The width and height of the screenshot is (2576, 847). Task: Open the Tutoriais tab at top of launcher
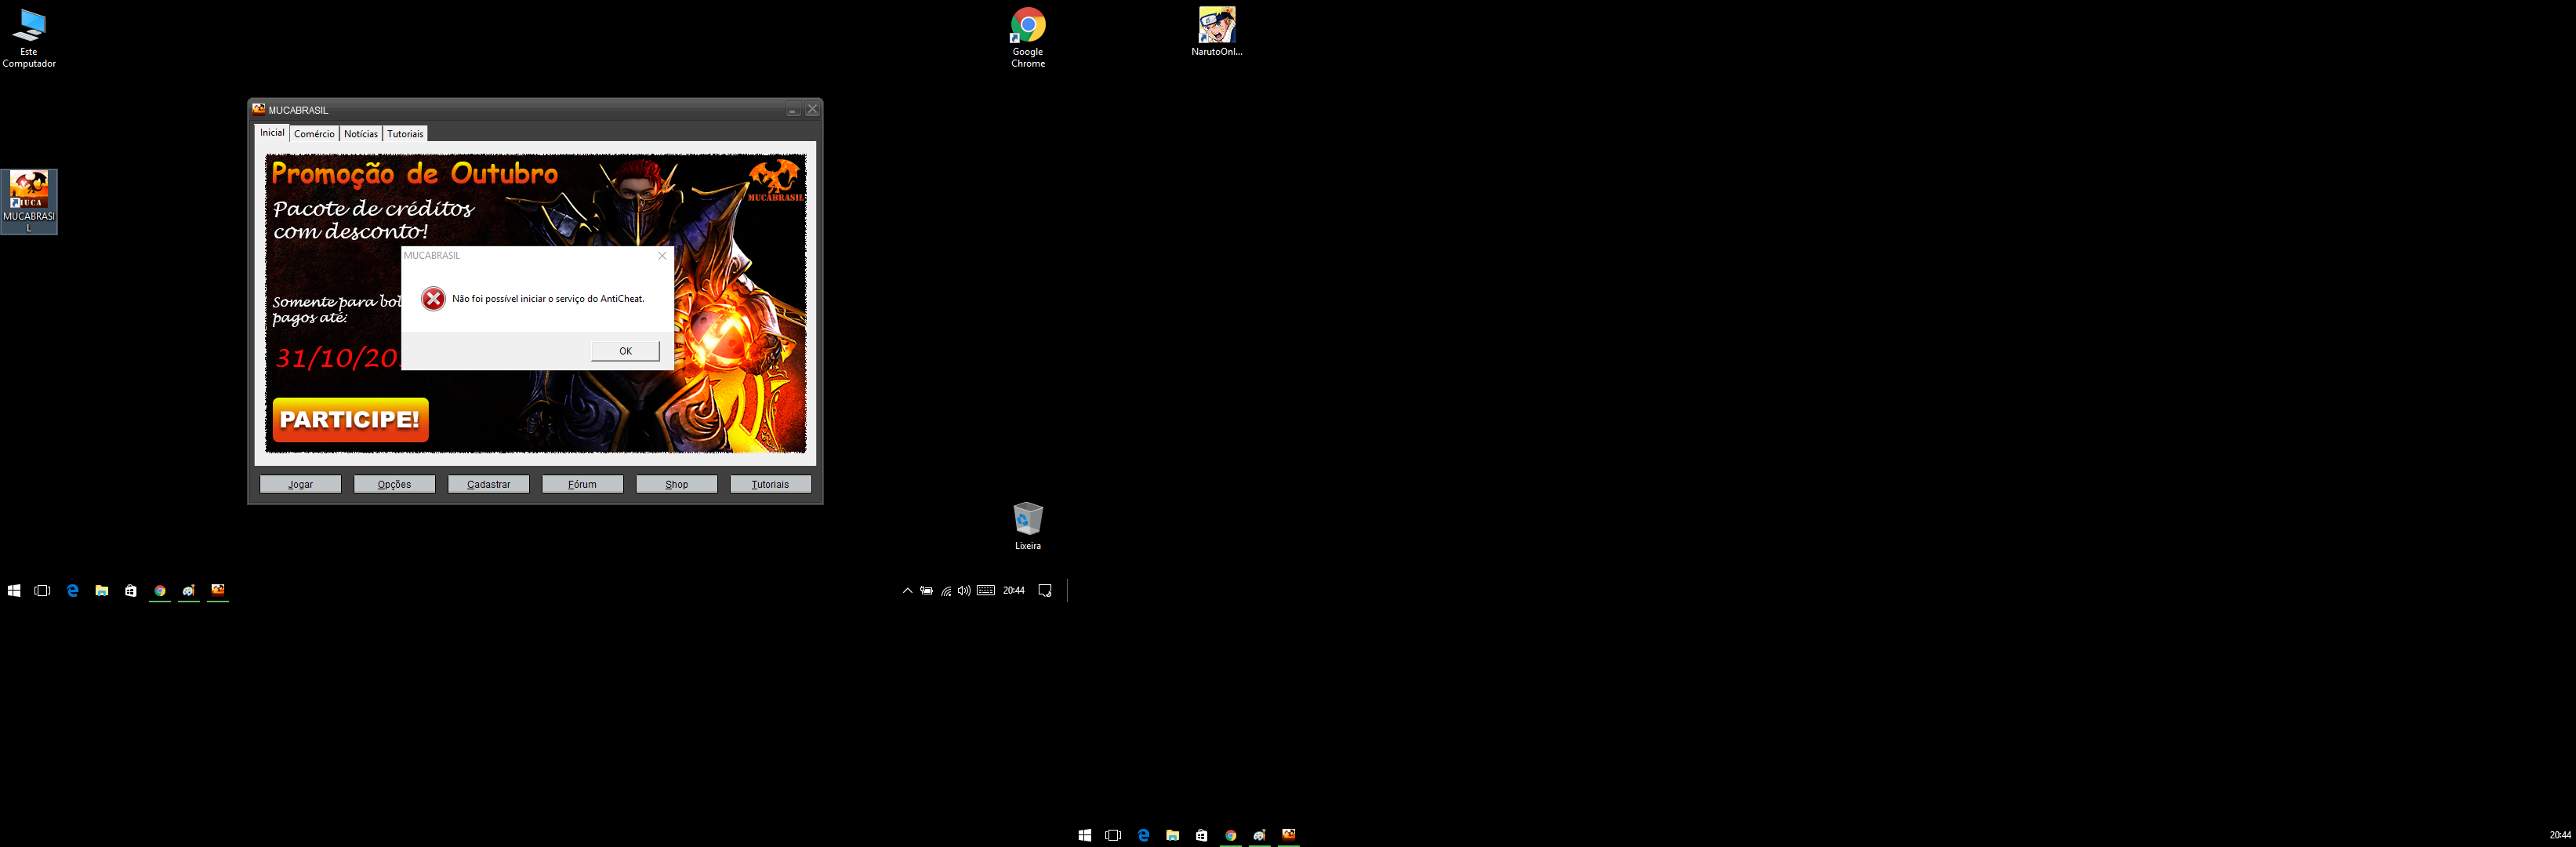click(405, 134)
